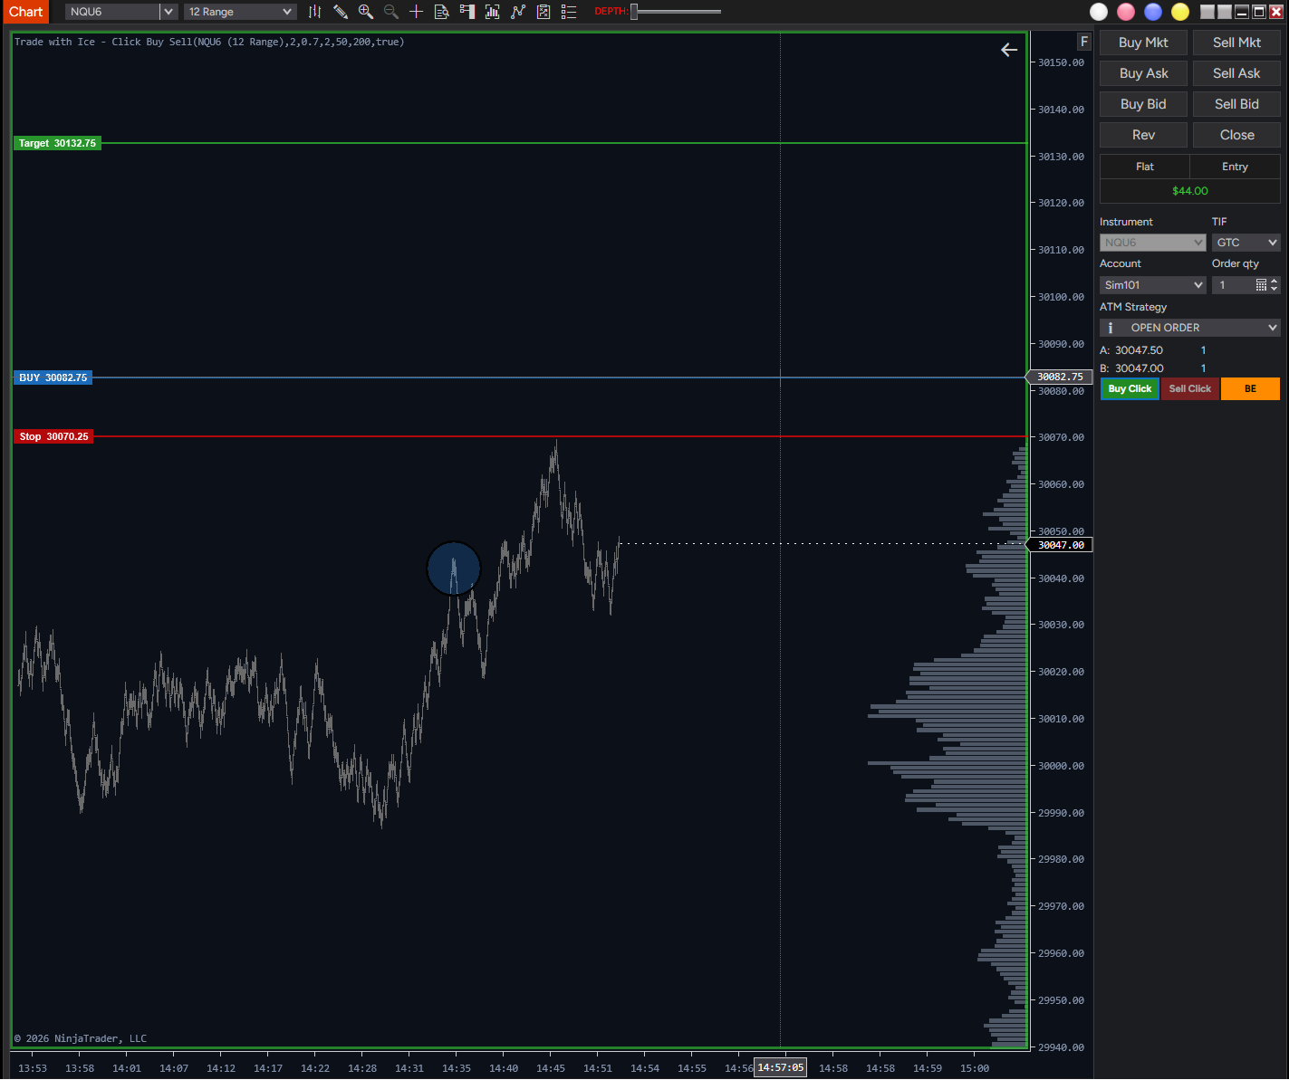Screen dimensions: 1289x1080
Task: Click the Trade with Ice indicator label
Action: [x=209, y=42]
